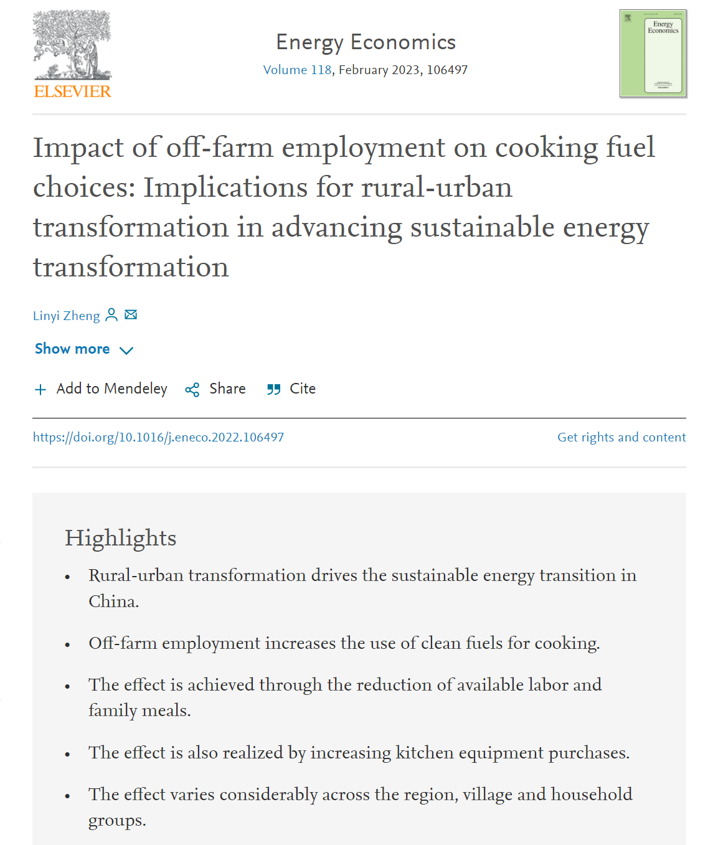Click the plus icon beside Mendeley

coord(40,390)
